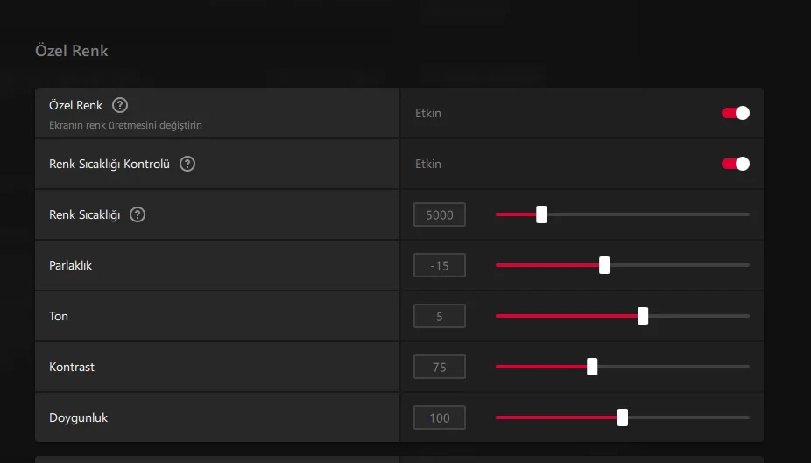This screenshot has width=811, height=463.
Task: Click the Parlaklık row label
Action: pos(71,265)
